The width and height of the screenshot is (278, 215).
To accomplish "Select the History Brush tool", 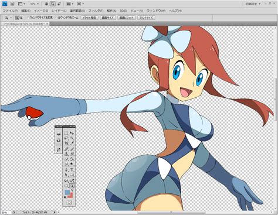I will 72,154.
